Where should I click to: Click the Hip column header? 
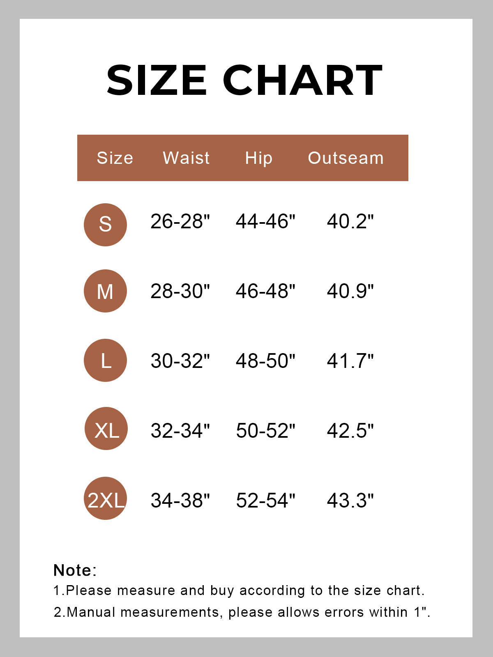[x=258, y=159]
